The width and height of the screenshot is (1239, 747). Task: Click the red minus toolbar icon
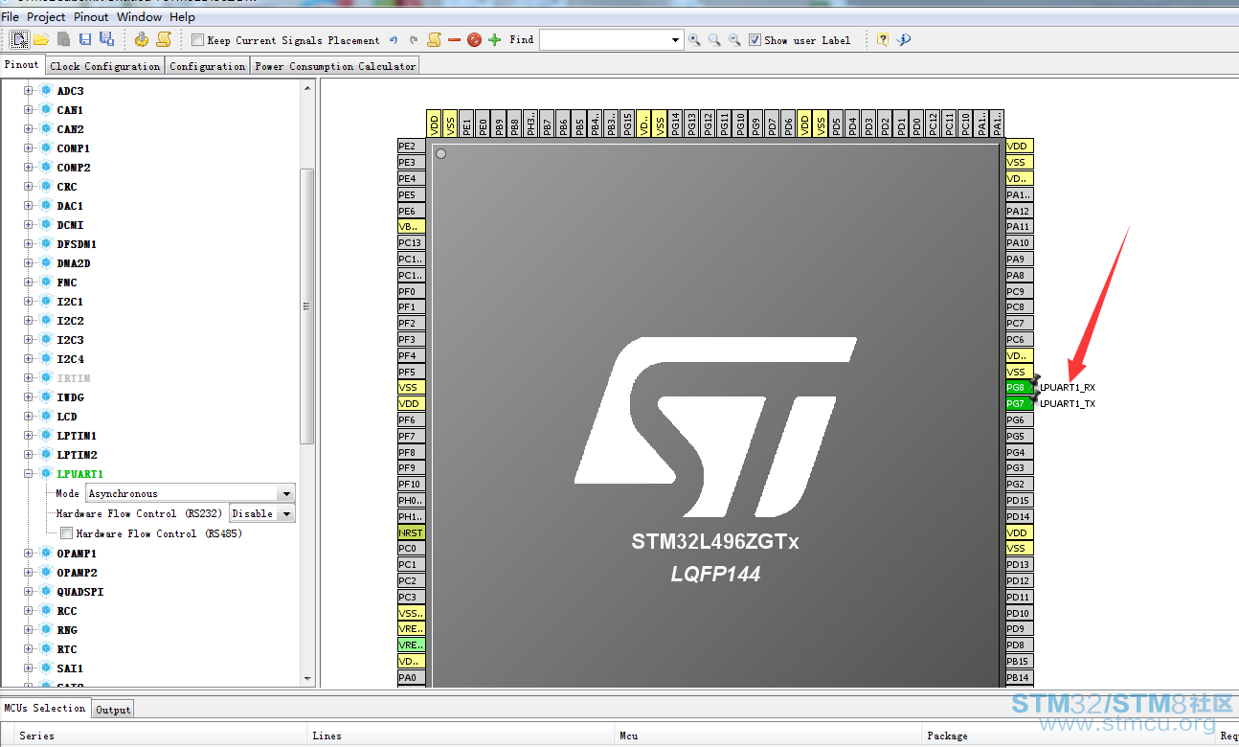[454, 40]
